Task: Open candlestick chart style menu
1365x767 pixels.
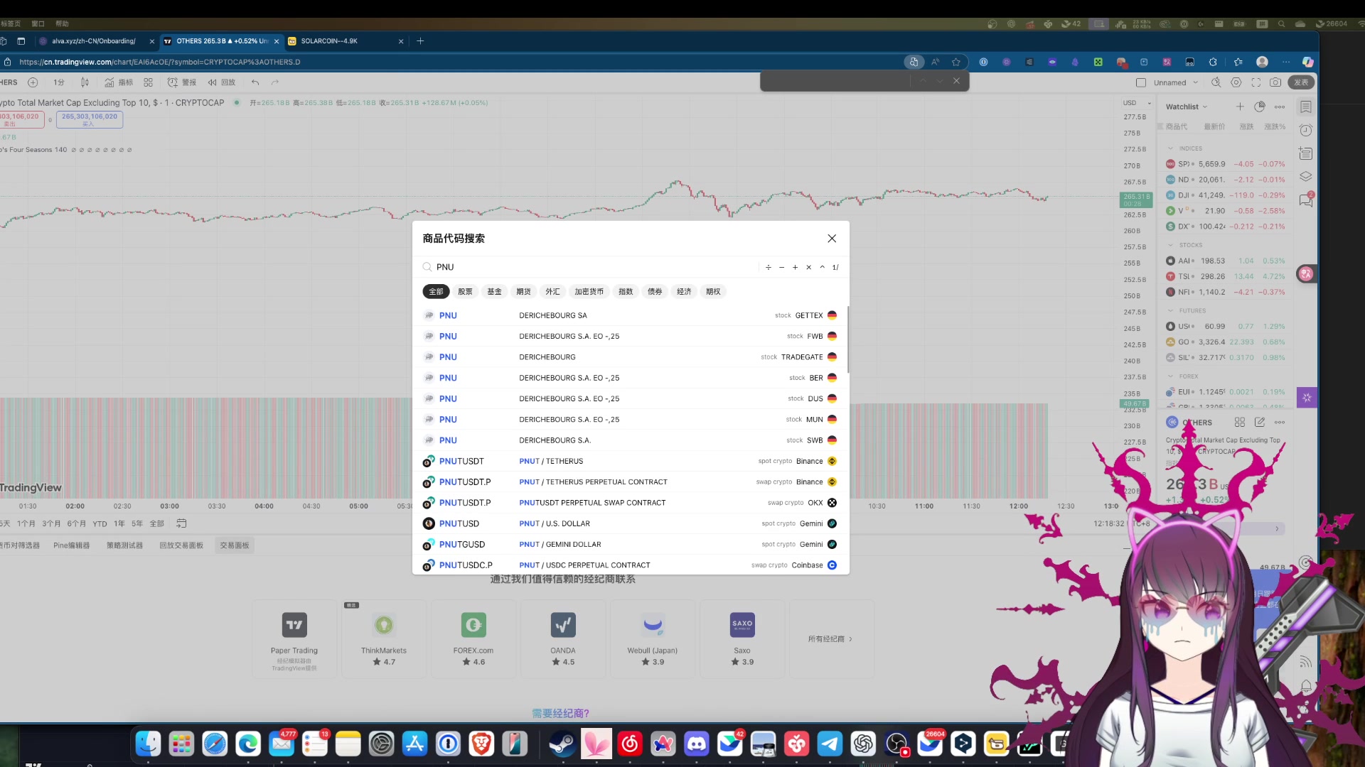Action: 85,82
